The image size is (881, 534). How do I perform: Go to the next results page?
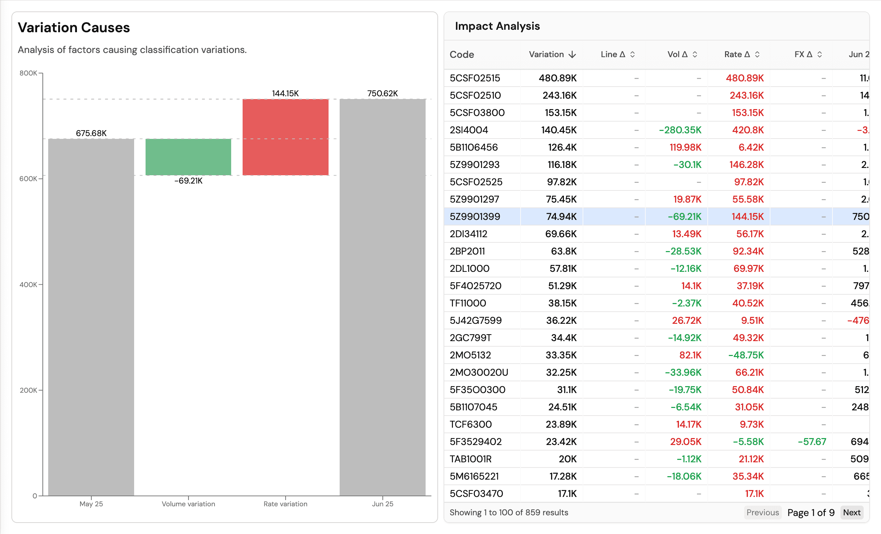click(852, 512)
